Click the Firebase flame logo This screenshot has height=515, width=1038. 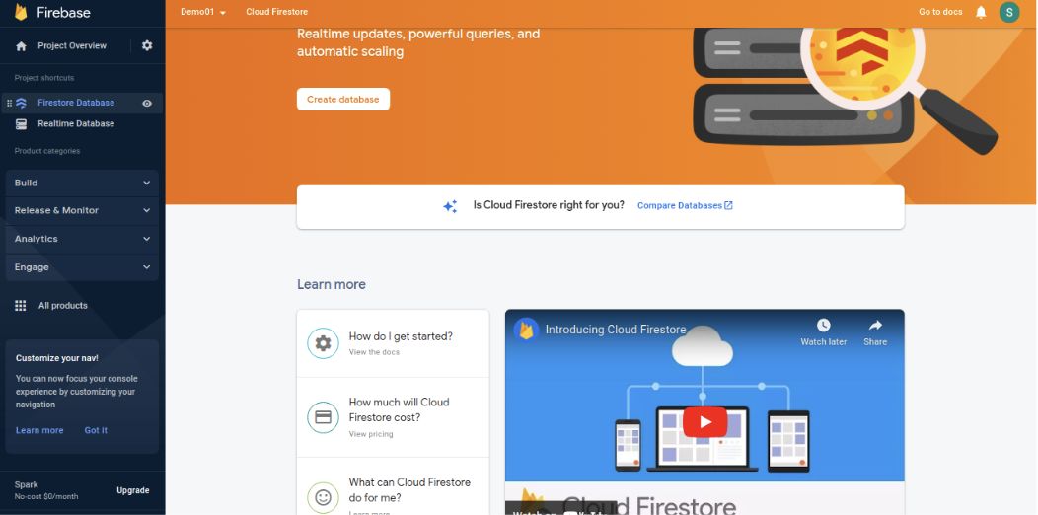pyautogui.click(x=21, y=12)
